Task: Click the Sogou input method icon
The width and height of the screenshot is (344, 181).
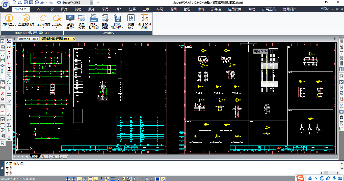Action: coord(300,178)
